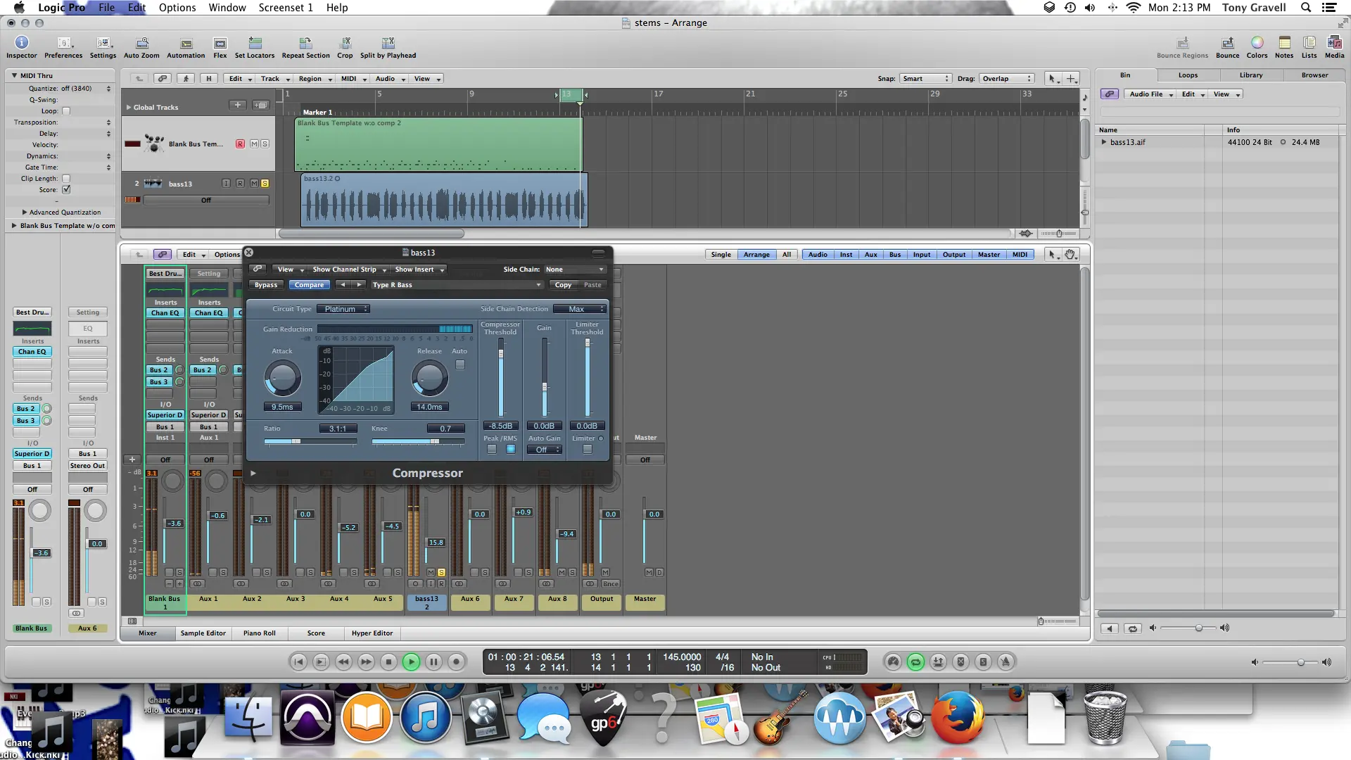1351x760 pixels.
Task: Toggle record enable on Blank Bus Template track
Action: point(240,144)
